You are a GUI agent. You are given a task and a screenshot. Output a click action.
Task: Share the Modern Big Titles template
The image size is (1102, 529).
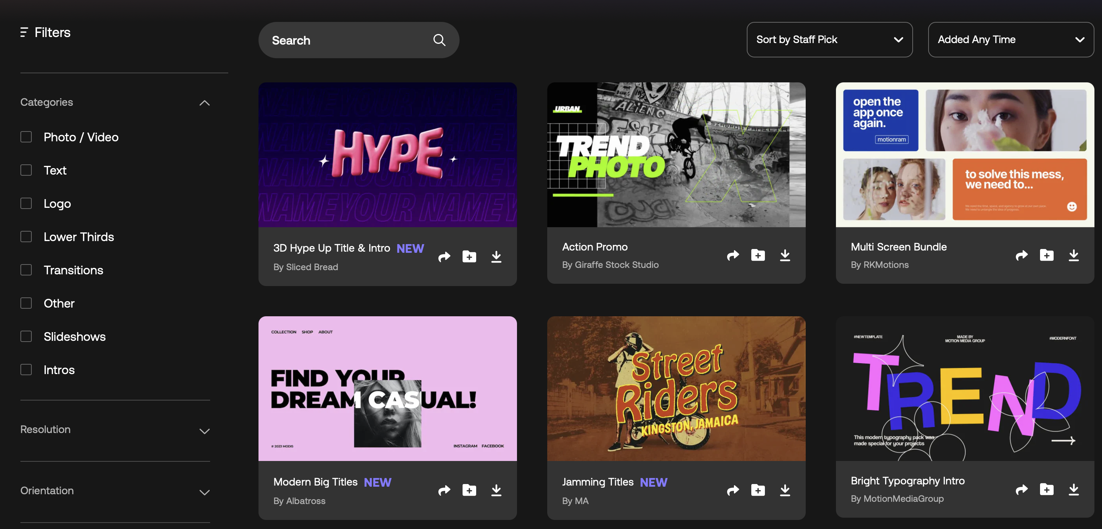(x=444, y=490)
